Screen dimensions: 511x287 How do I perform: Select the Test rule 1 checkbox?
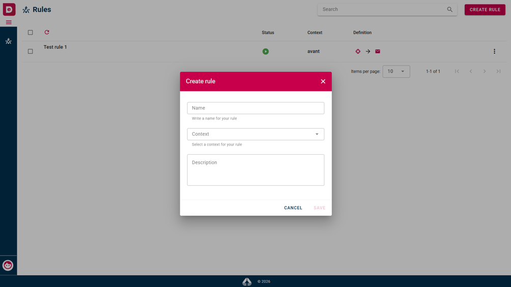point(31,51)
